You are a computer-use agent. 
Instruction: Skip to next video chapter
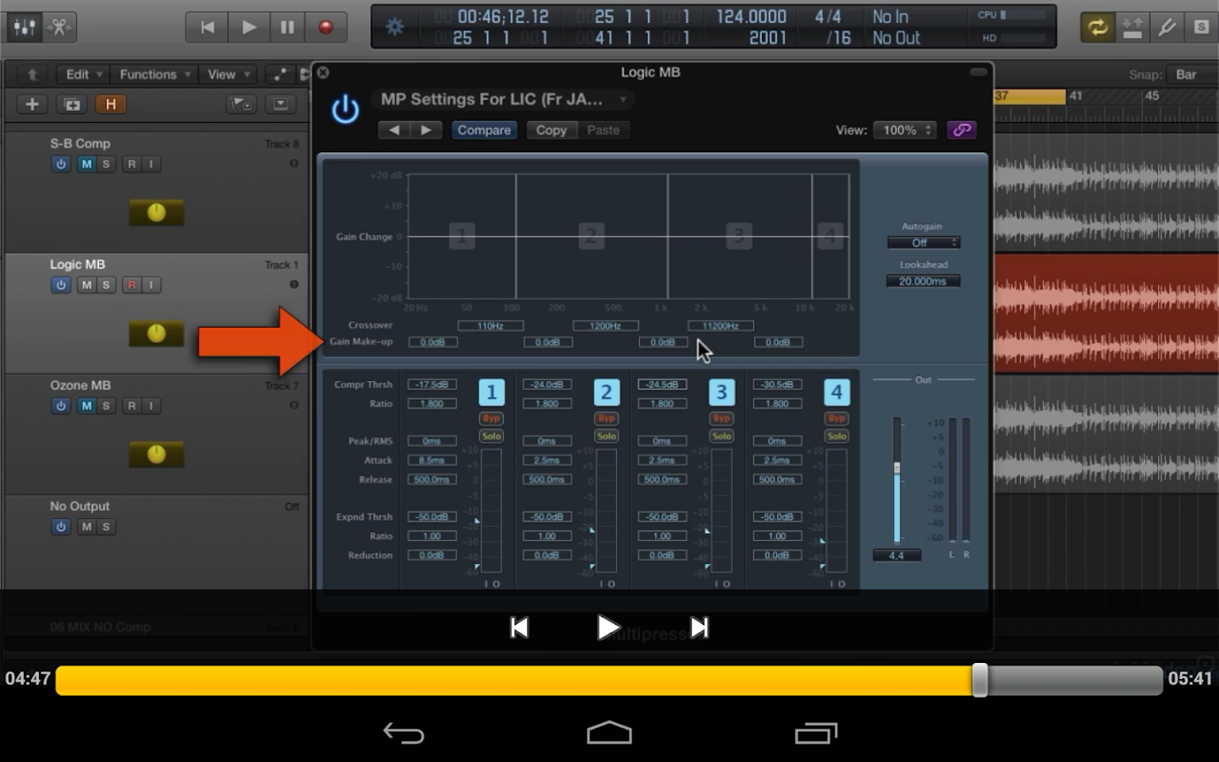[699, 627]
